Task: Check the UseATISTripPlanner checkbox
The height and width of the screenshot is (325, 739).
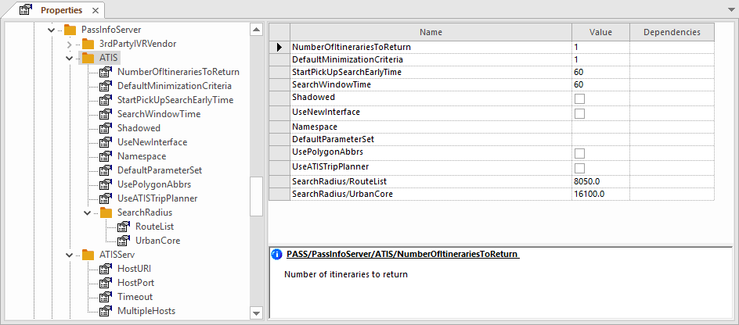Action: tap(580, 169)
